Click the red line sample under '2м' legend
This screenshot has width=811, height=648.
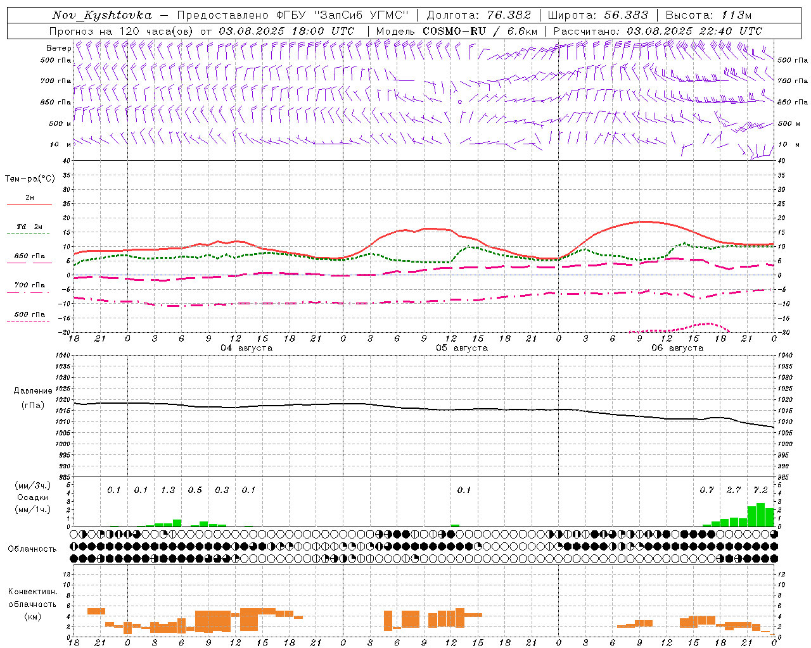pyautogui.click(x=29, y=204)
